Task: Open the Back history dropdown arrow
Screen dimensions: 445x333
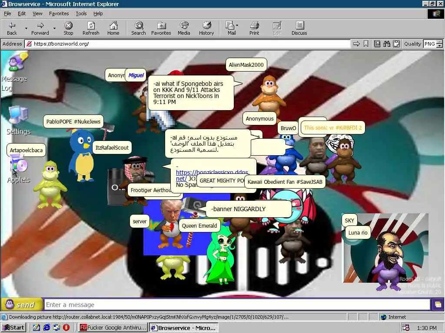Action: click(26, 28)
